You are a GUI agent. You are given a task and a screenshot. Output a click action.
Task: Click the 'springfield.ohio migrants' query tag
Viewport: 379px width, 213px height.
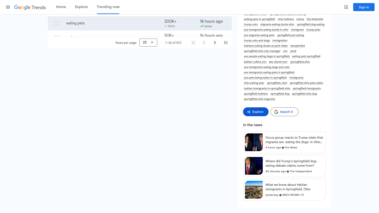(259, 99)
